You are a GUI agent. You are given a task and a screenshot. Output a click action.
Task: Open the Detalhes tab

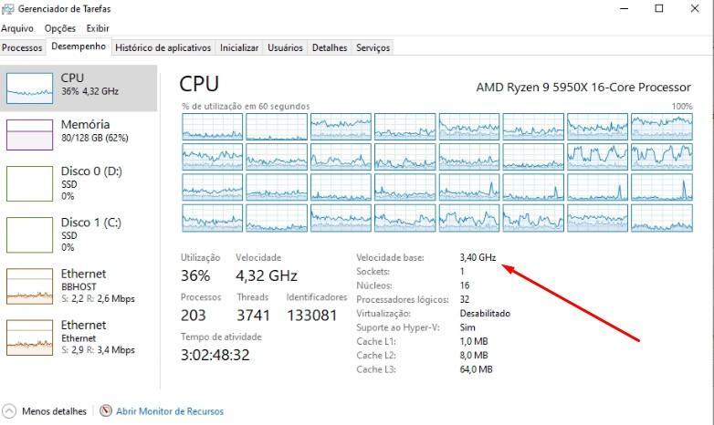point(330,47)
